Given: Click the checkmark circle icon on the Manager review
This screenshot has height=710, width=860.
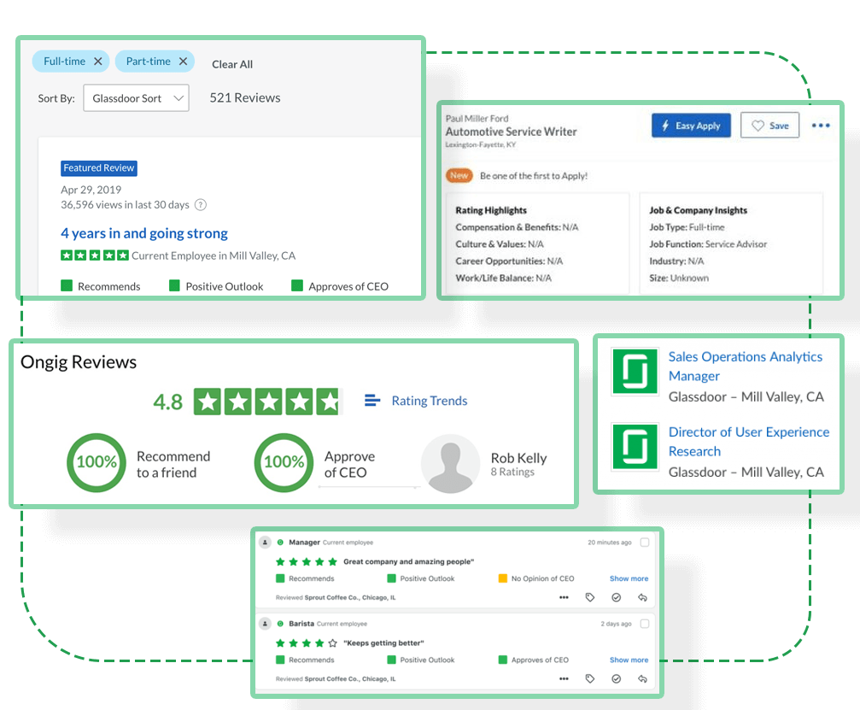Looking at the screenshot, I should pos(617,597).
